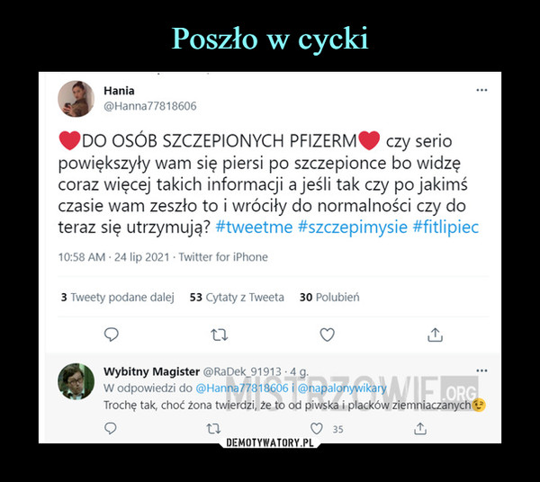Retweet Wybitny Magister's reply
Viewport: 540px width, 482px height.
(x=213, y=429)
